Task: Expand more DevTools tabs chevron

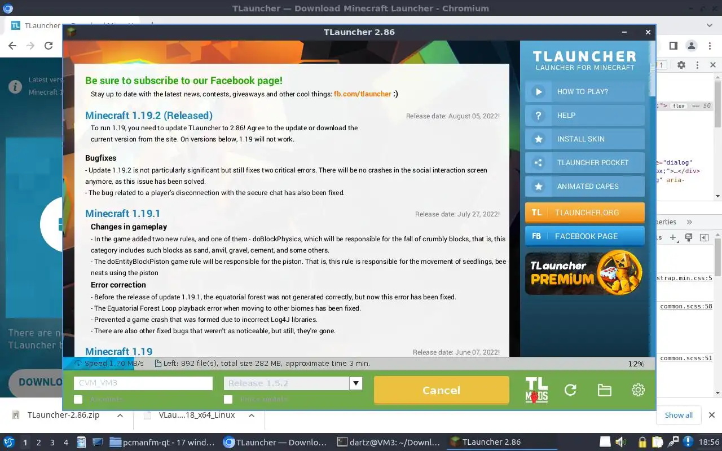Action: tap(689, 222)
